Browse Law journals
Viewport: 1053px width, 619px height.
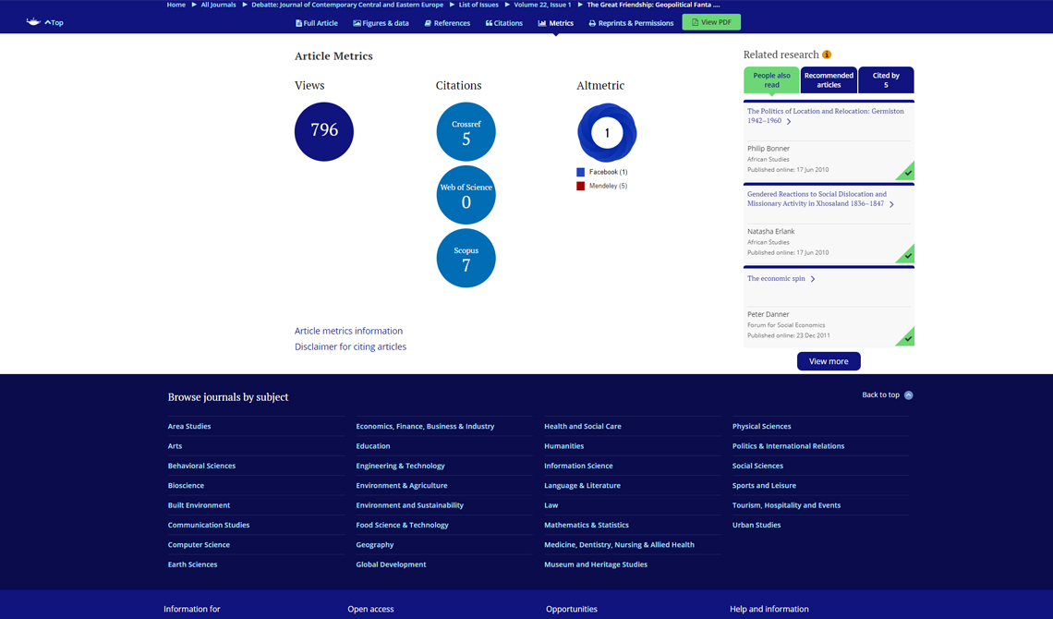click(551, 505)
